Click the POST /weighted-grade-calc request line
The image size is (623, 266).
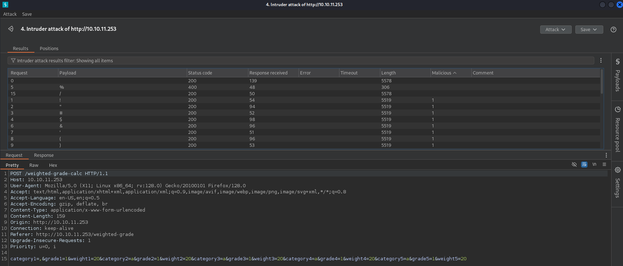pos(59,173)
